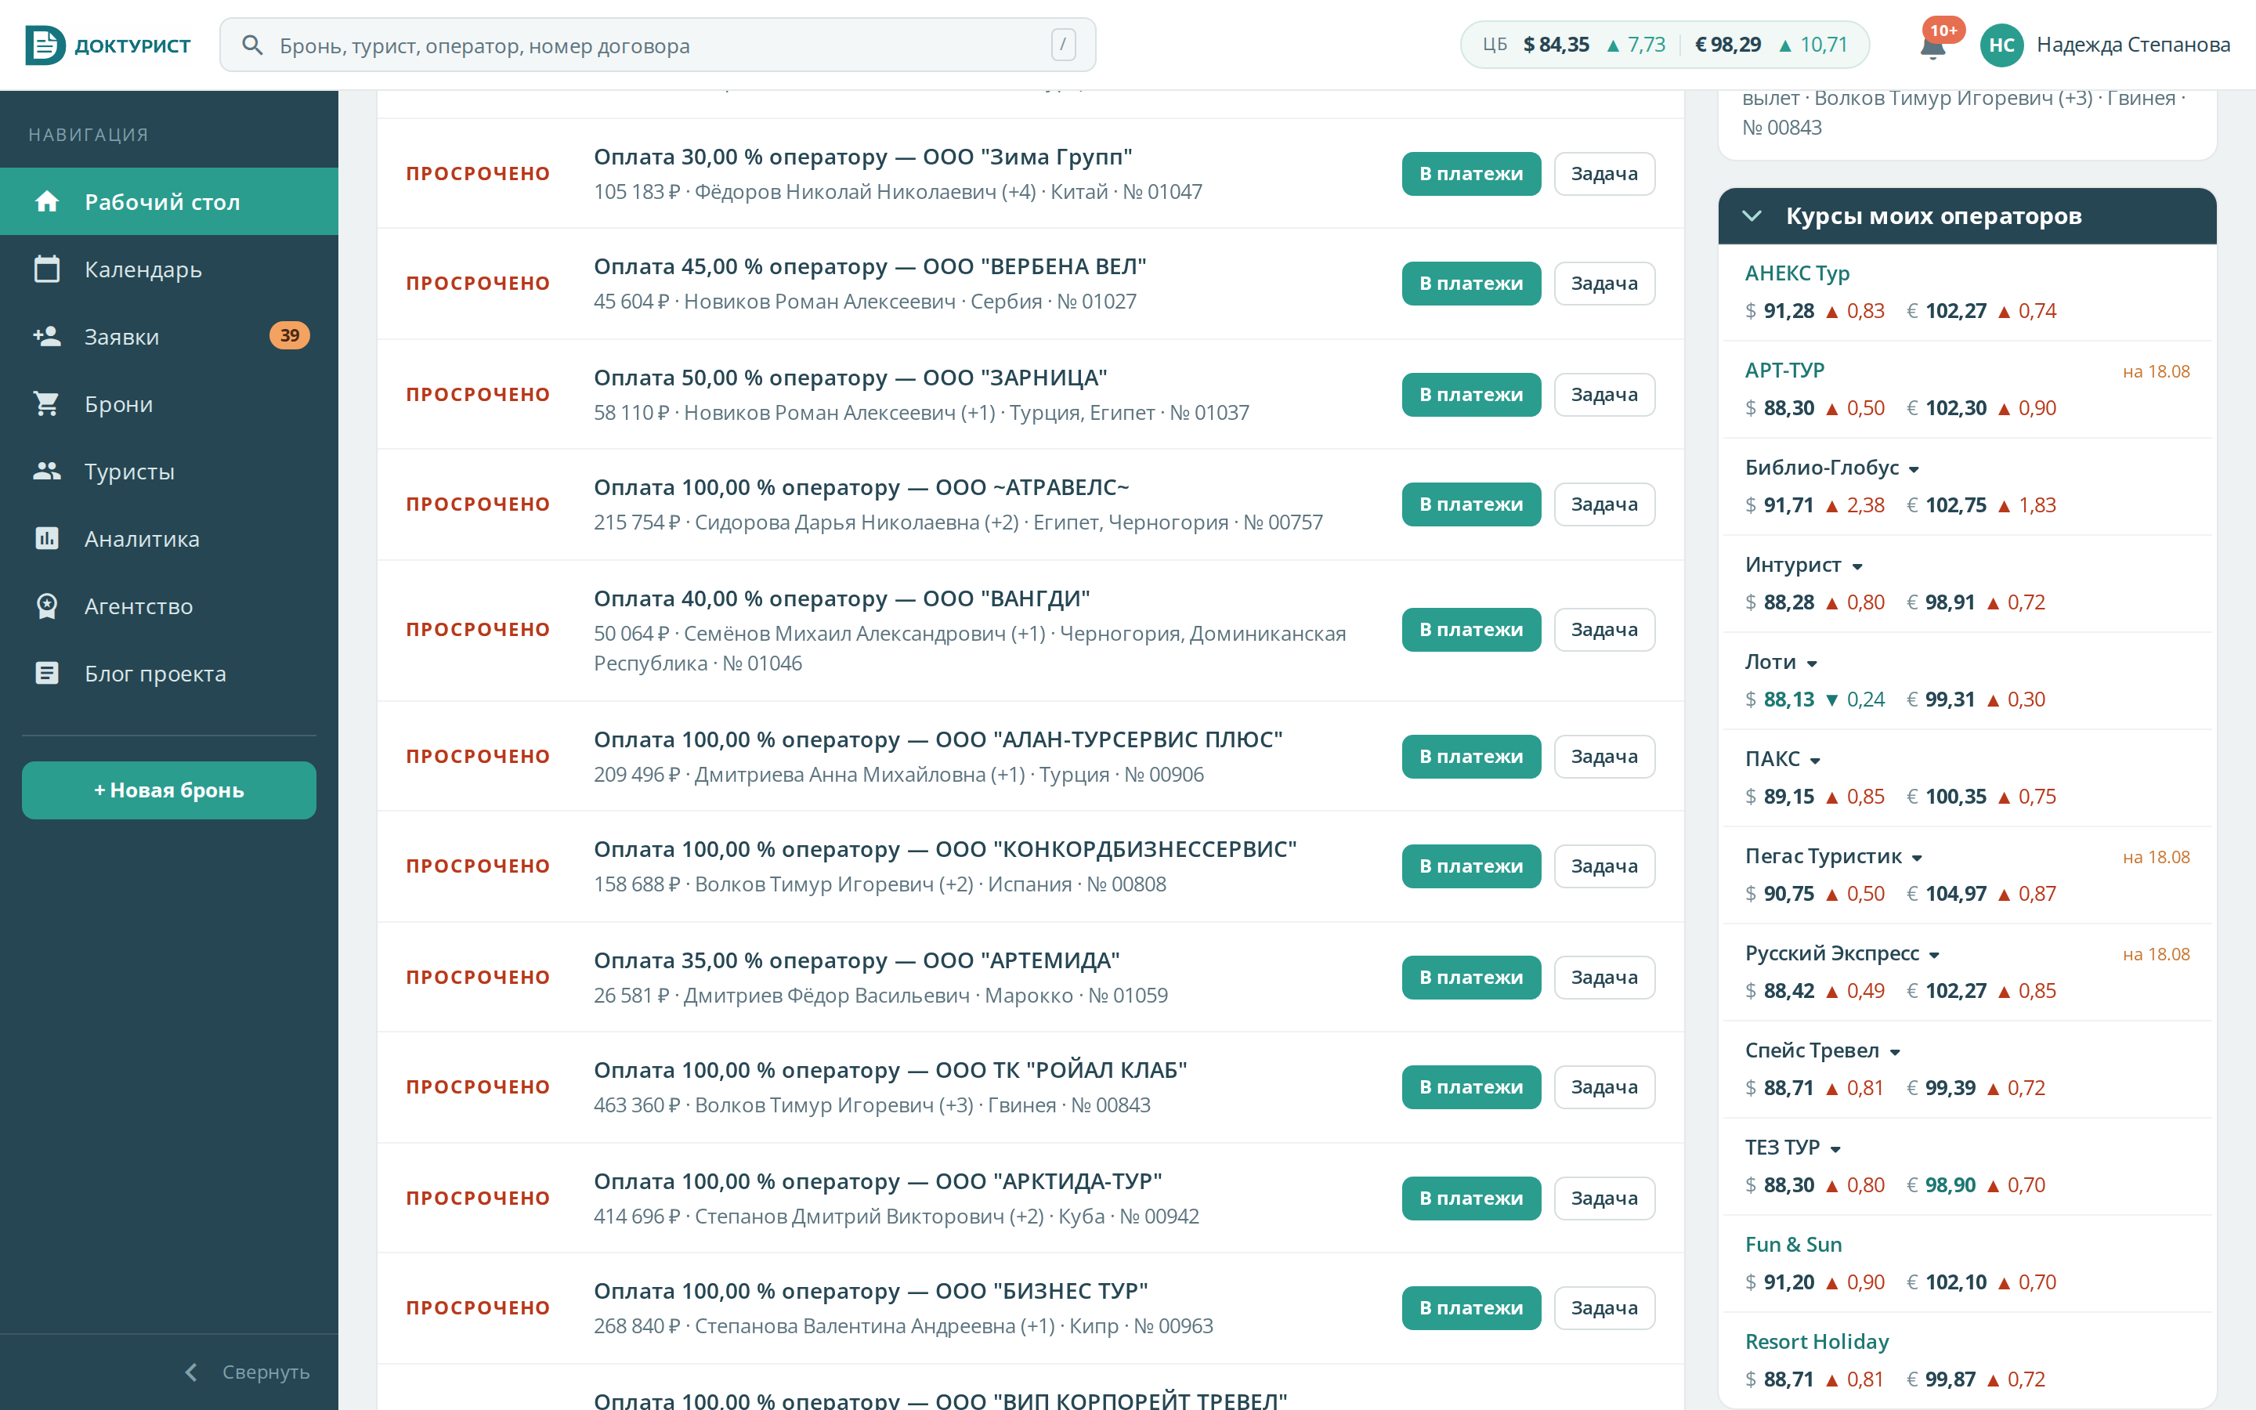Expand the ПАКС rates dropdown
2256x1410 pixels.
tap(1815, 760)
